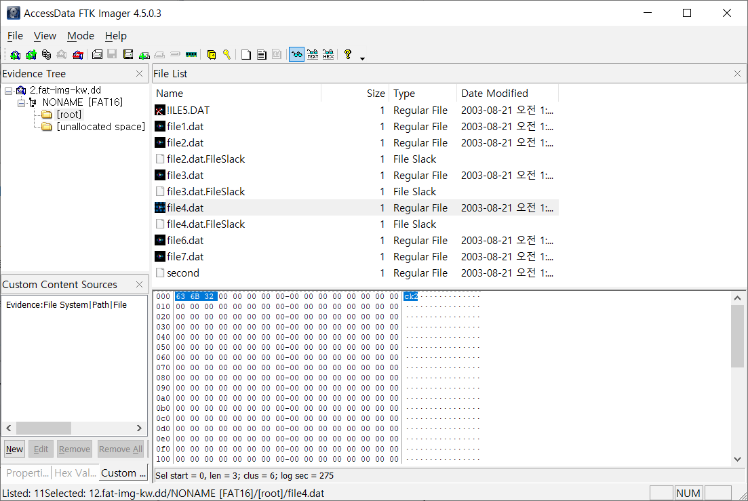Viewport: 748px width, 501px height.
Task: Close the Evidence Tree panel
Action: 139,73
